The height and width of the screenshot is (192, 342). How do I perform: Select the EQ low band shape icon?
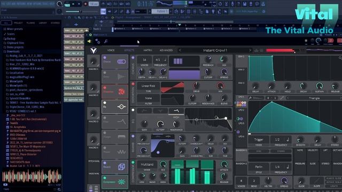[x=144, y=111]
